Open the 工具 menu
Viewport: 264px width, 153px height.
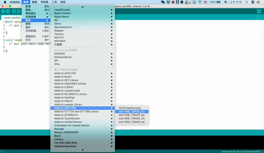point(54,2)
